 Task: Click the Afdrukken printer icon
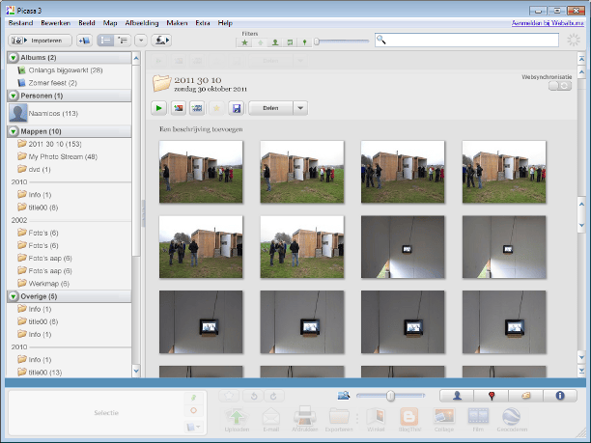pos(304,417)
